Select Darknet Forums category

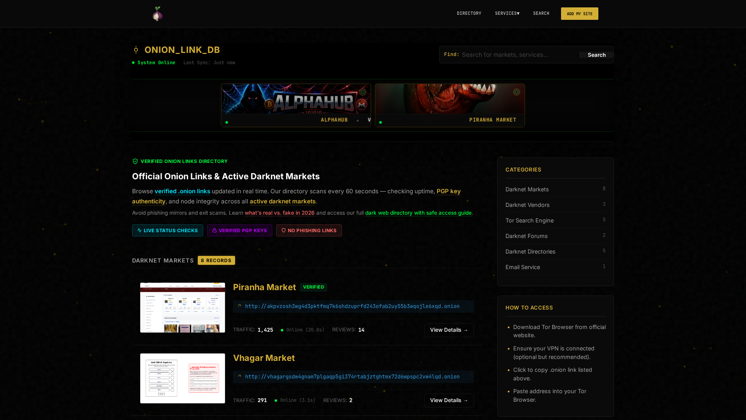(555, 236)
